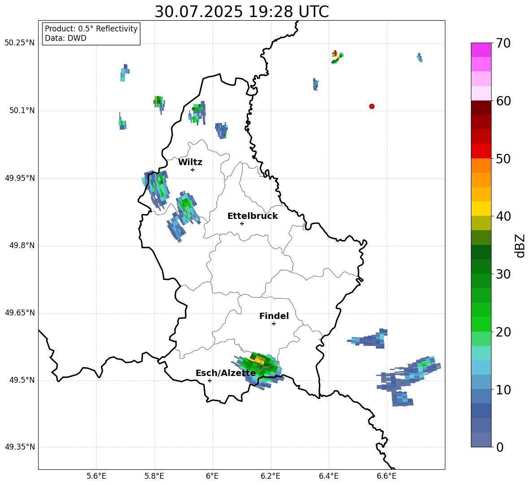This screenshot has width=531, height=485.
Task: Click the 20 tick on the colorbar
Action: (x=503, y=332)
